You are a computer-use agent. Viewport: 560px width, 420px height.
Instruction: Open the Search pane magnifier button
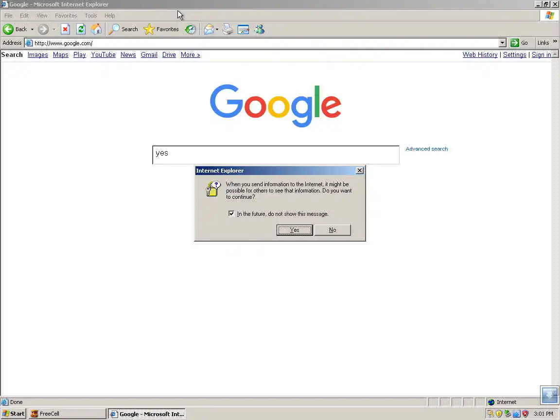pyautogui.click(x=123, y=29)
